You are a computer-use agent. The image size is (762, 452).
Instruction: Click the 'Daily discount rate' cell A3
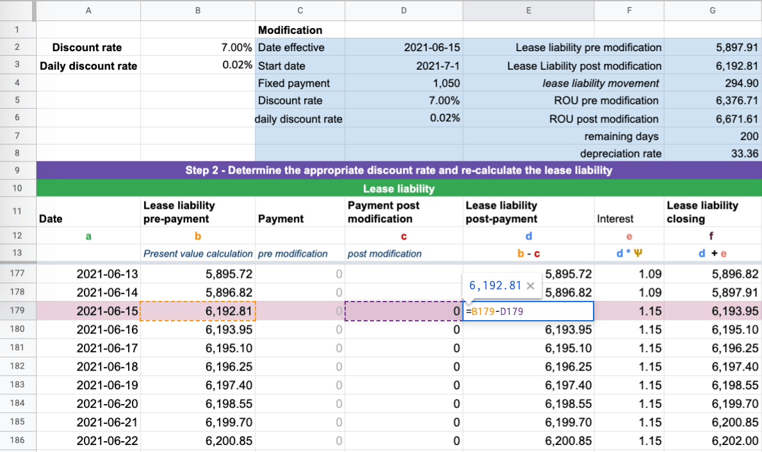[88, 65]
